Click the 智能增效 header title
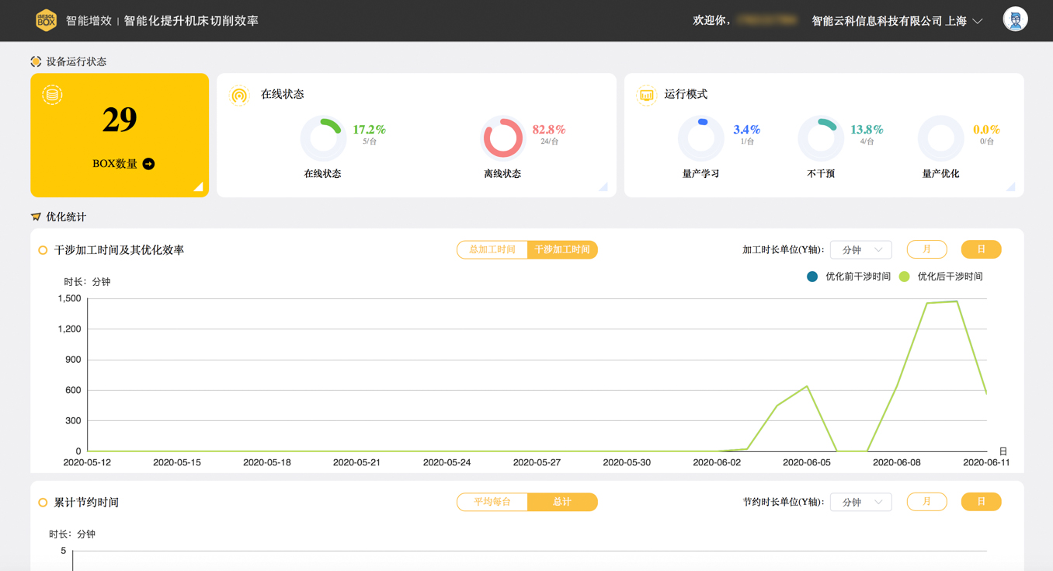 coord(89,21)
